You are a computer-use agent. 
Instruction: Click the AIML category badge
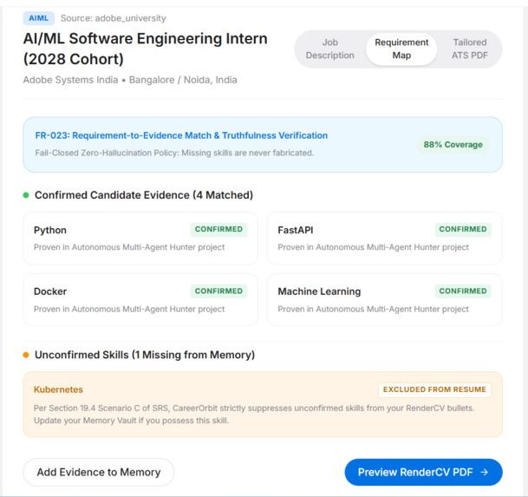[38, 18]
